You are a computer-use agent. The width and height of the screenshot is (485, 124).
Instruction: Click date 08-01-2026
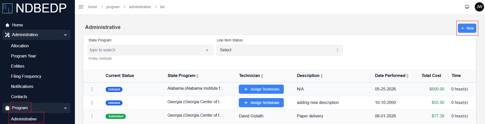point(385,116)
